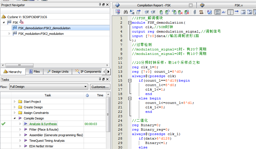256x149 pixels.
Task: Click the insert template scroll icon
Action: 201,12
